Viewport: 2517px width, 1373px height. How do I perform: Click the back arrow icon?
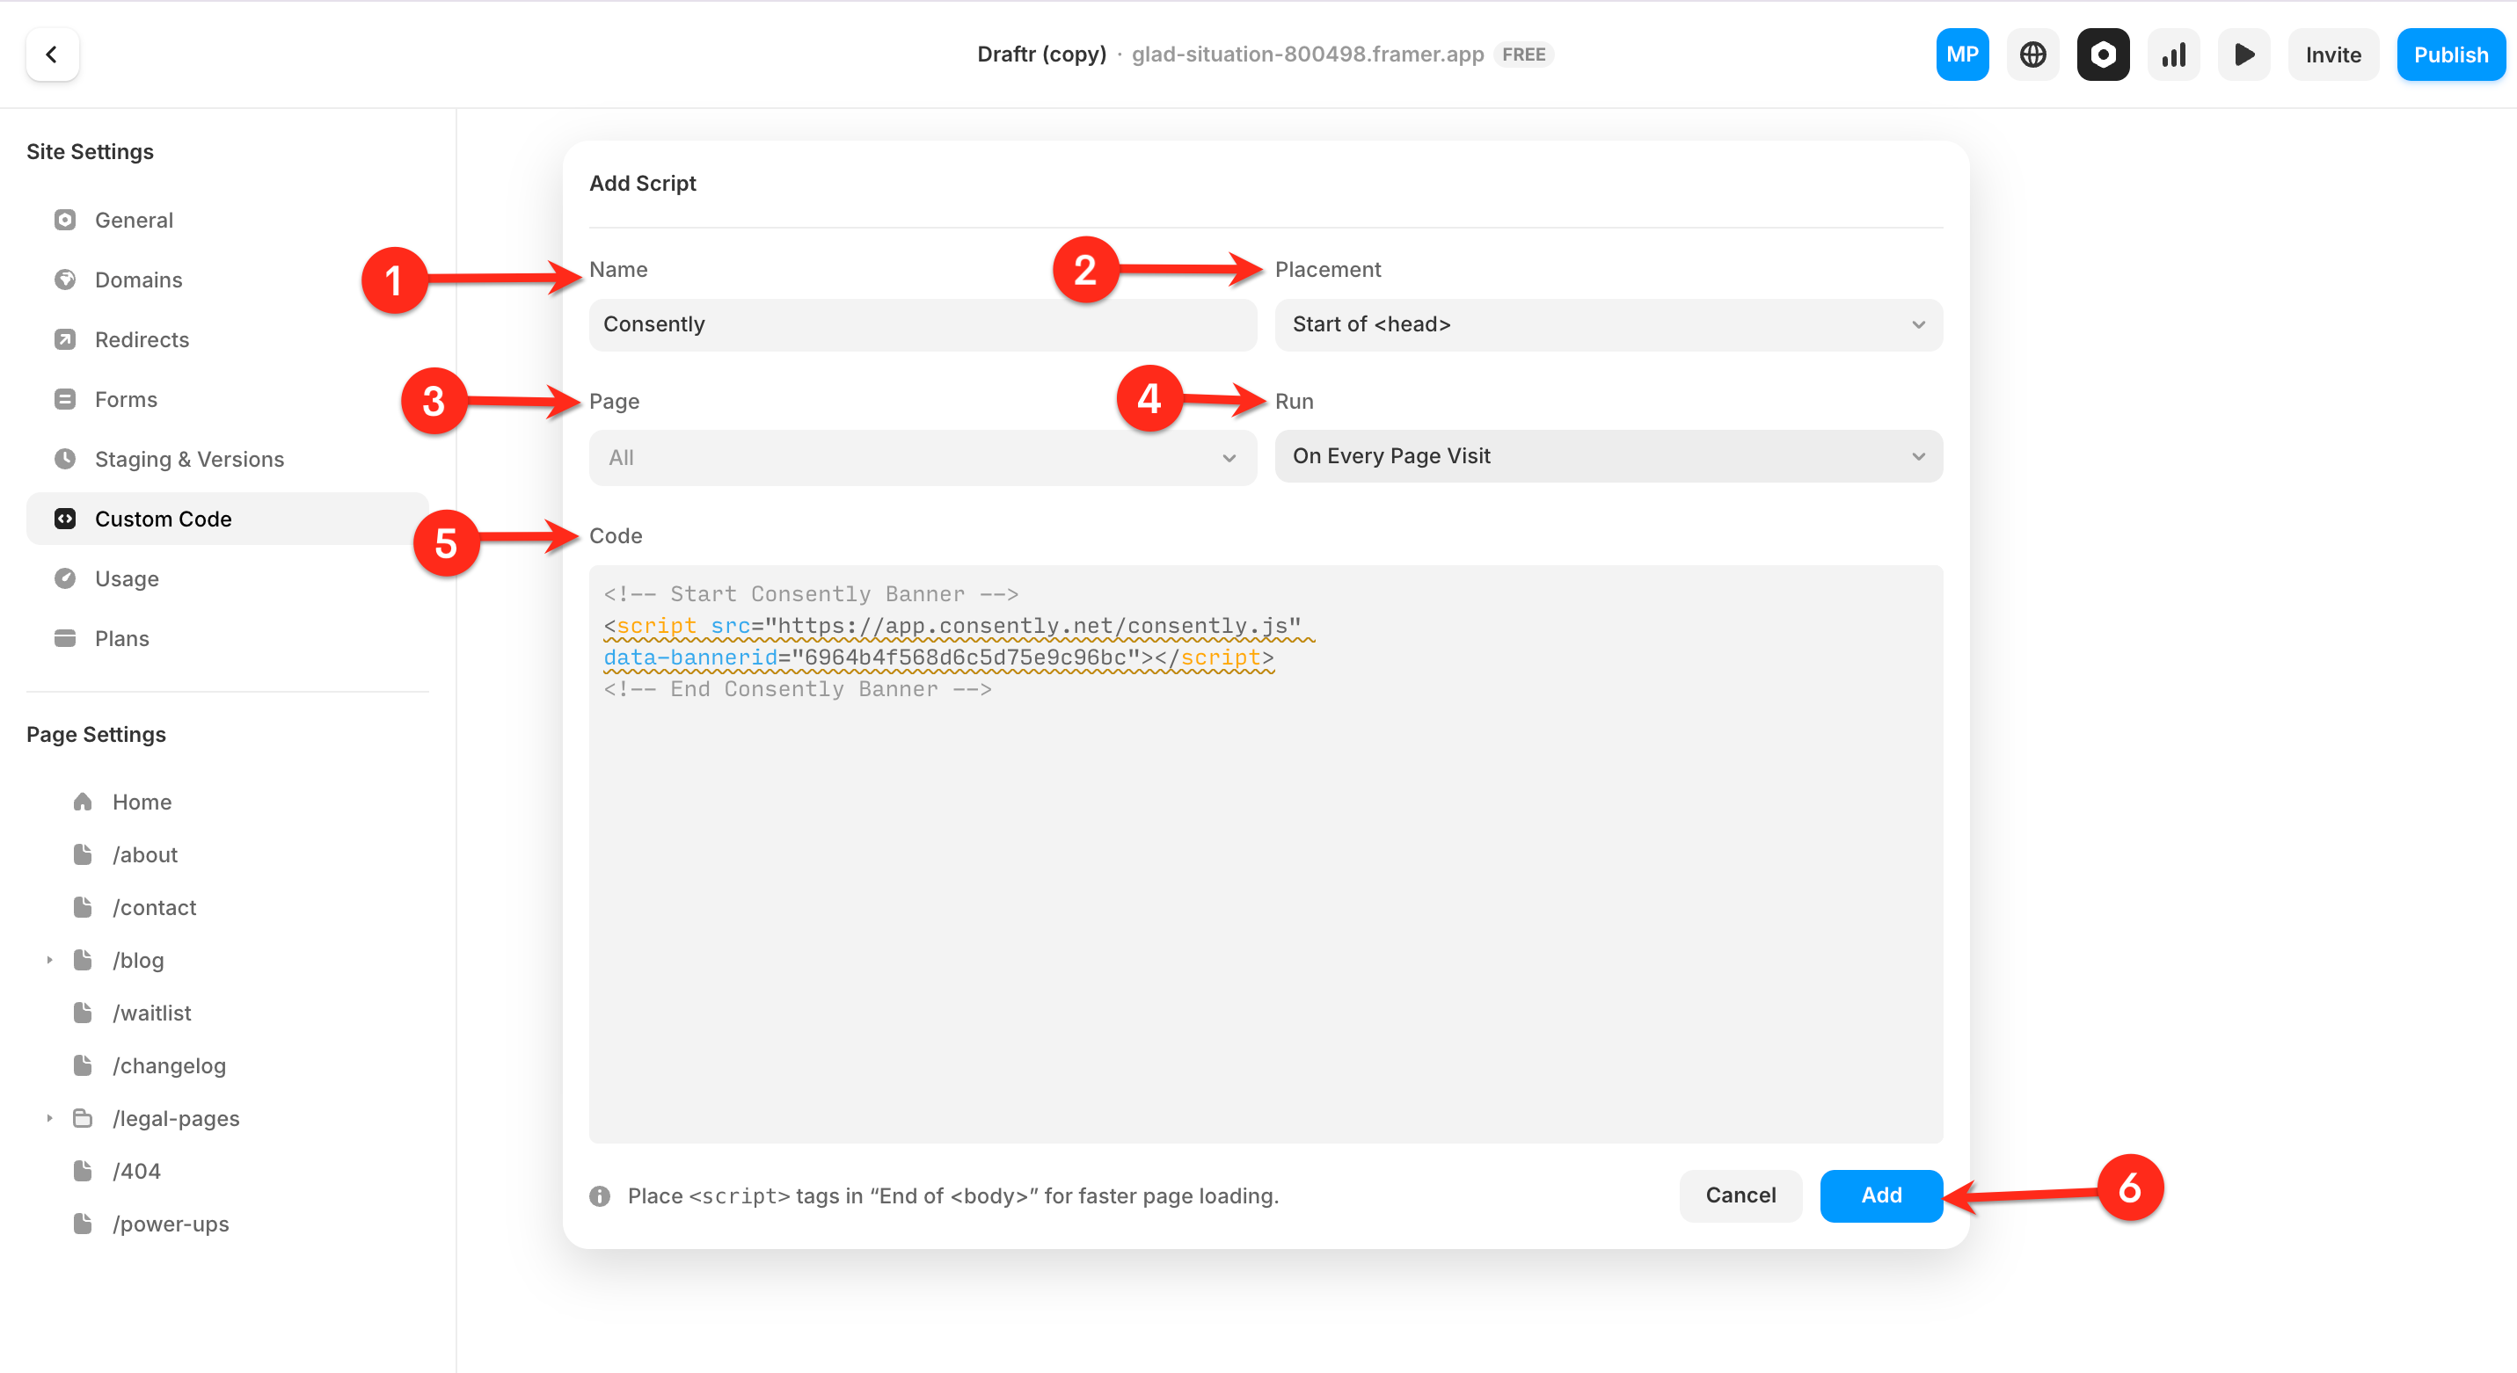click(x=52, y=54)
